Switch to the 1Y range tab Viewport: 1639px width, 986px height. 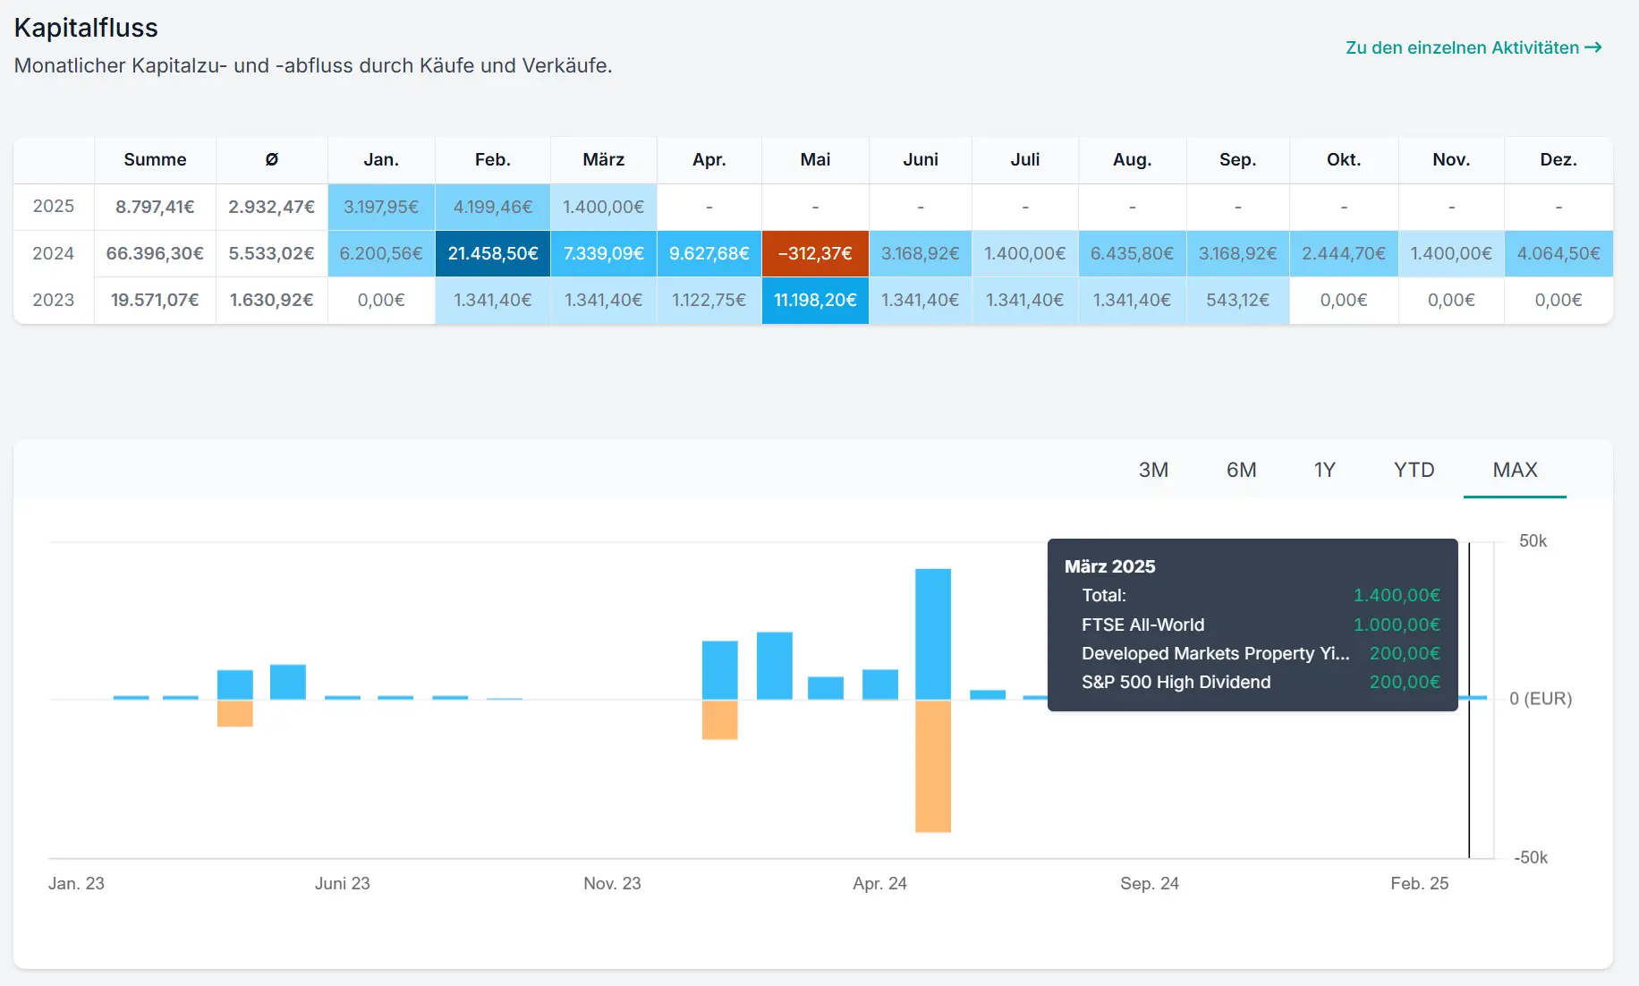pyautogui.click(x=1324, y=470)
